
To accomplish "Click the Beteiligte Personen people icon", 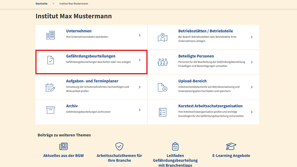I will click(x=163, y=62).
